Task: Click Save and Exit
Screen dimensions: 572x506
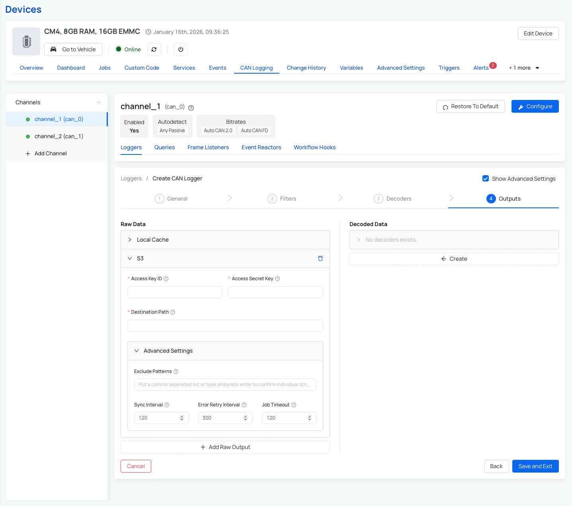Action: tap(535, 466)
